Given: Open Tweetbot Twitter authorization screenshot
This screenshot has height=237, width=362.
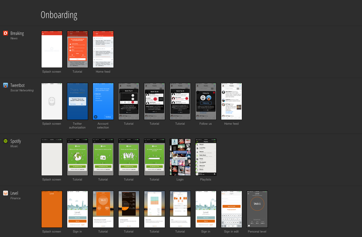Looking at the screenshot, I should (x=77, y=101).
